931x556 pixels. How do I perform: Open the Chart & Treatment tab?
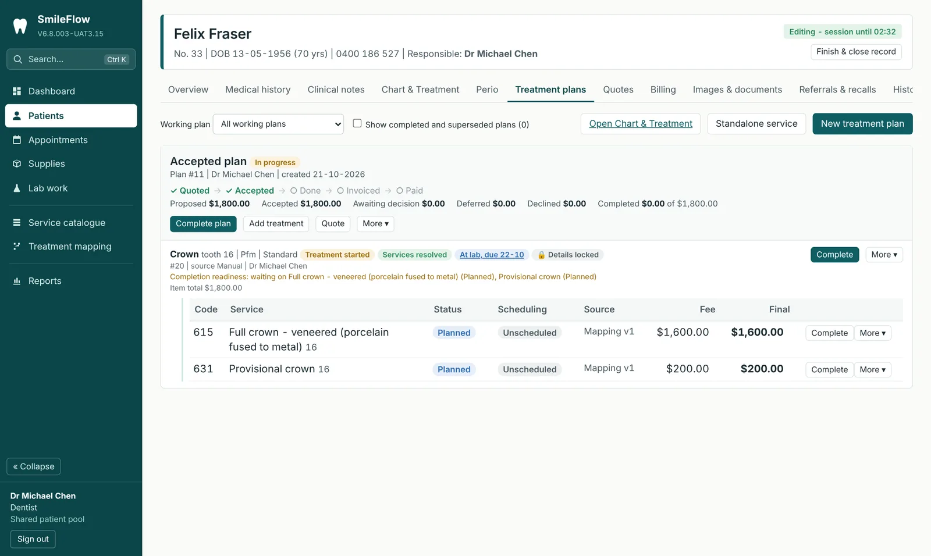pyautogui.click(x=420, y=90)
